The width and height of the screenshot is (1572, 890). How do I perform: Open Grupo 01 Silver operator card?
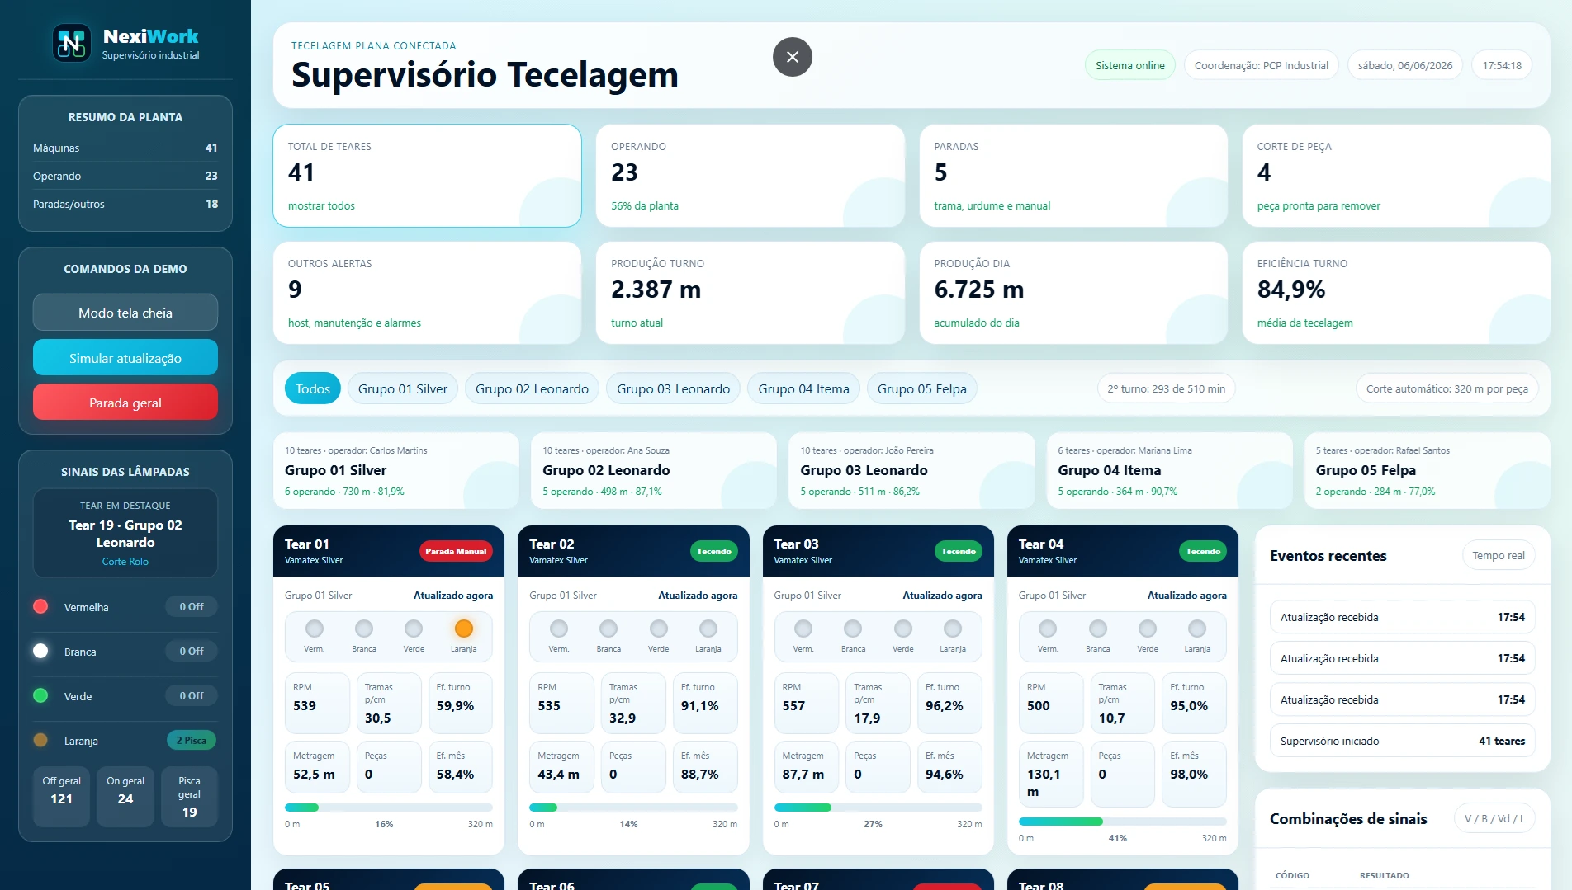pyautogui.click(x=396, y=471)
